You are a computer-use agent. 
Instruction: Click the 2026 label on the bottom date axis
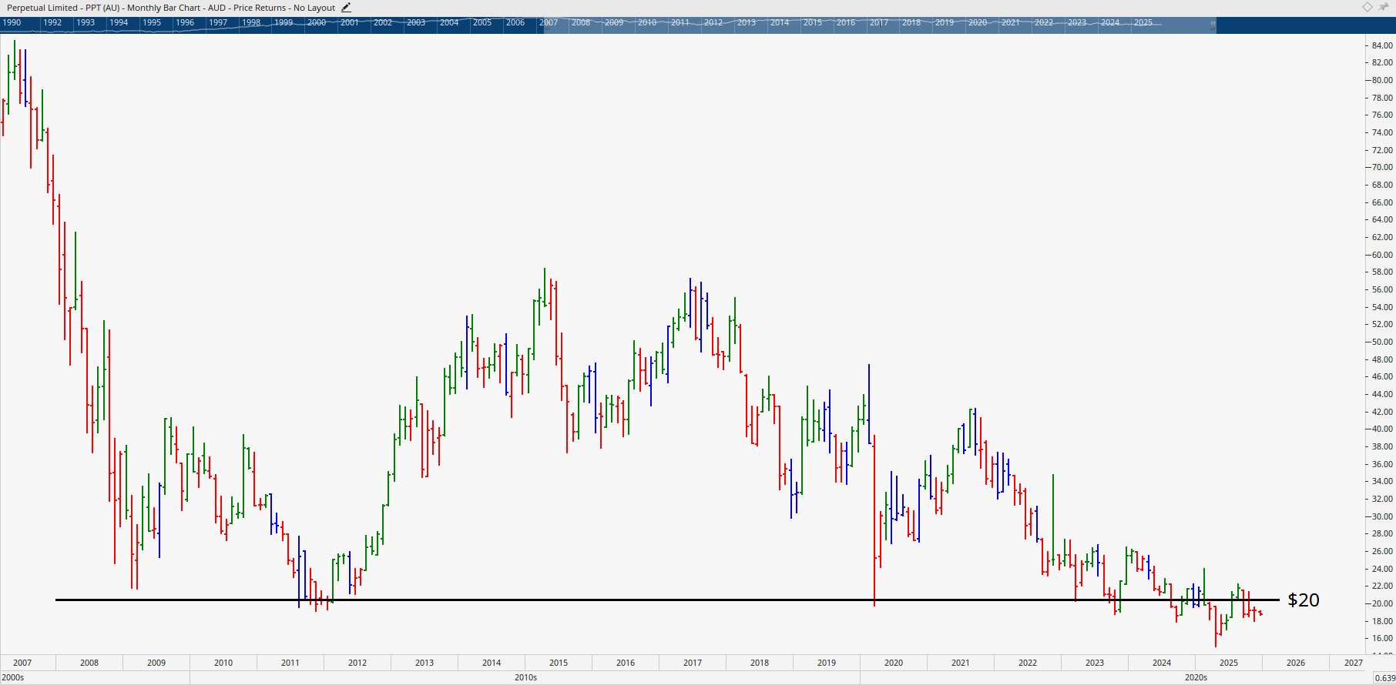[1296, 663]
